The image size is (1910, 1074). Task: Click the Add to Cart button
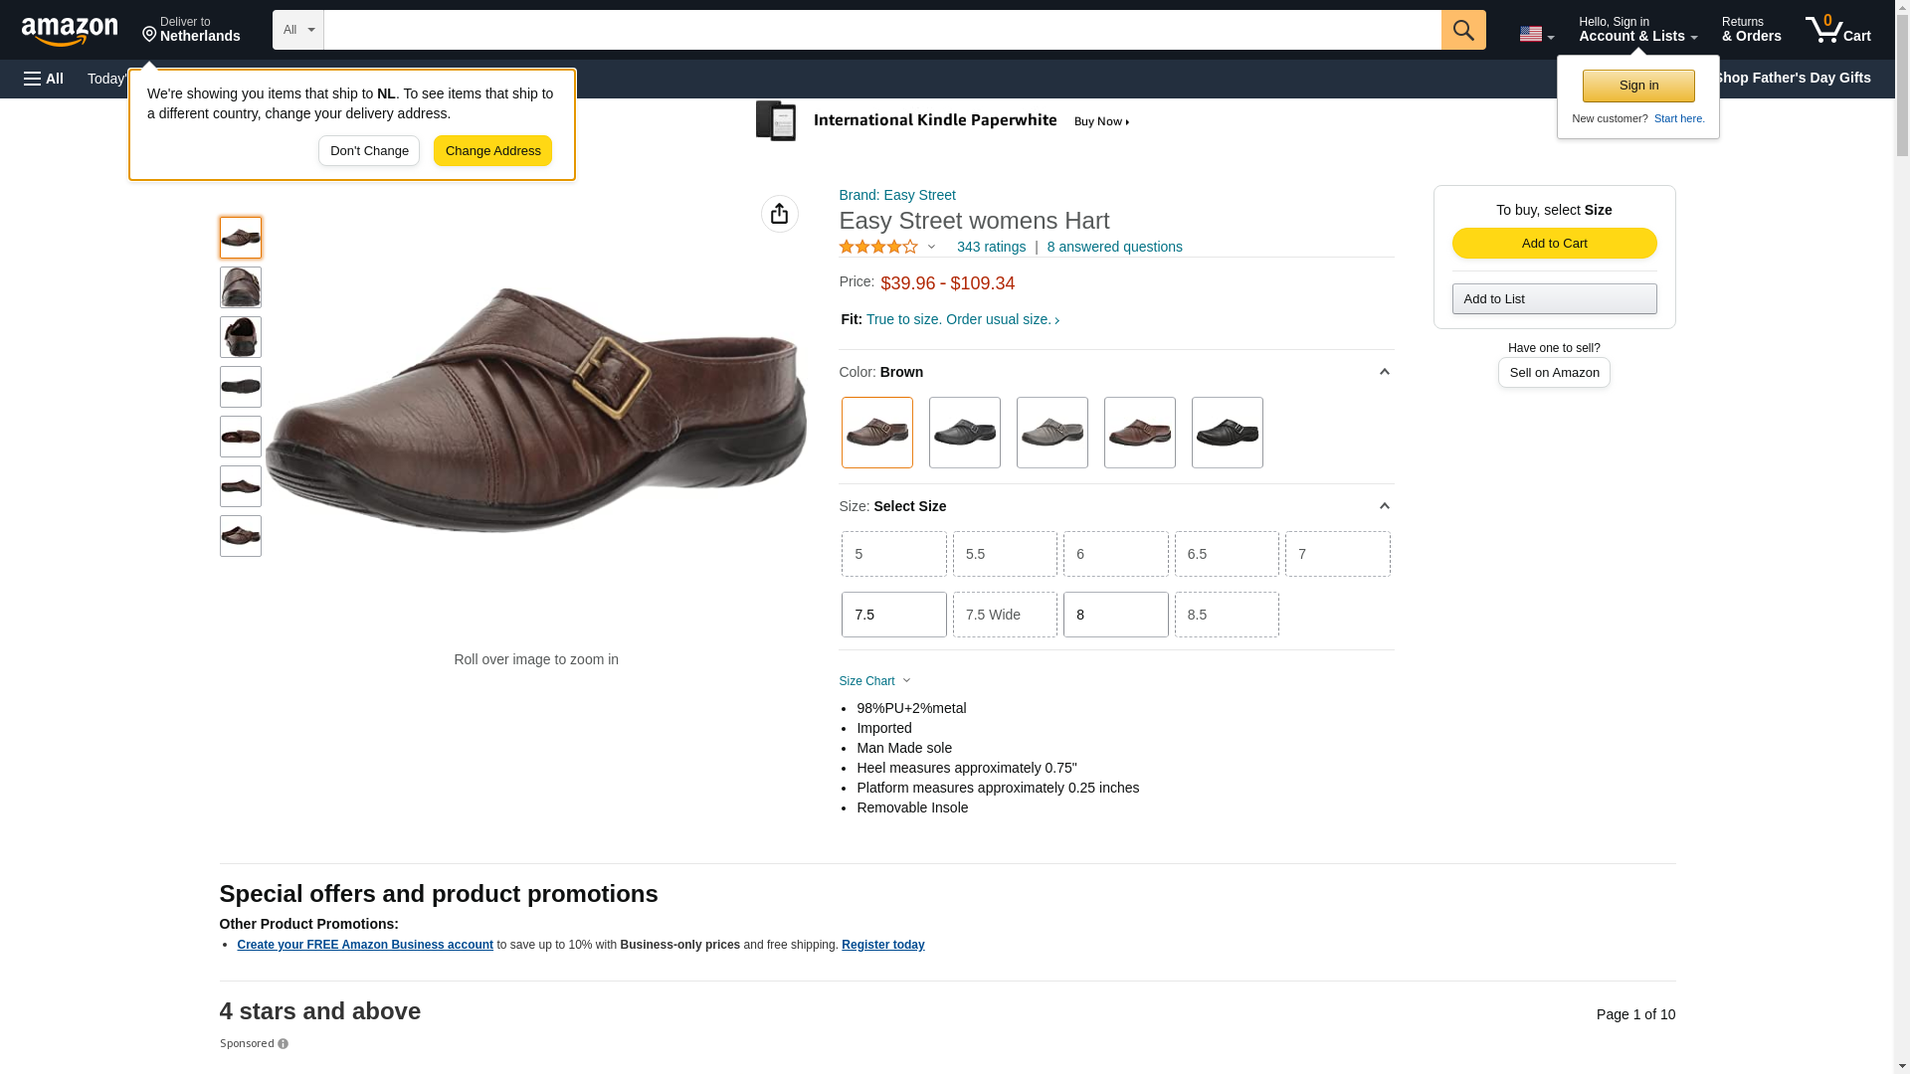(1554, 244)
